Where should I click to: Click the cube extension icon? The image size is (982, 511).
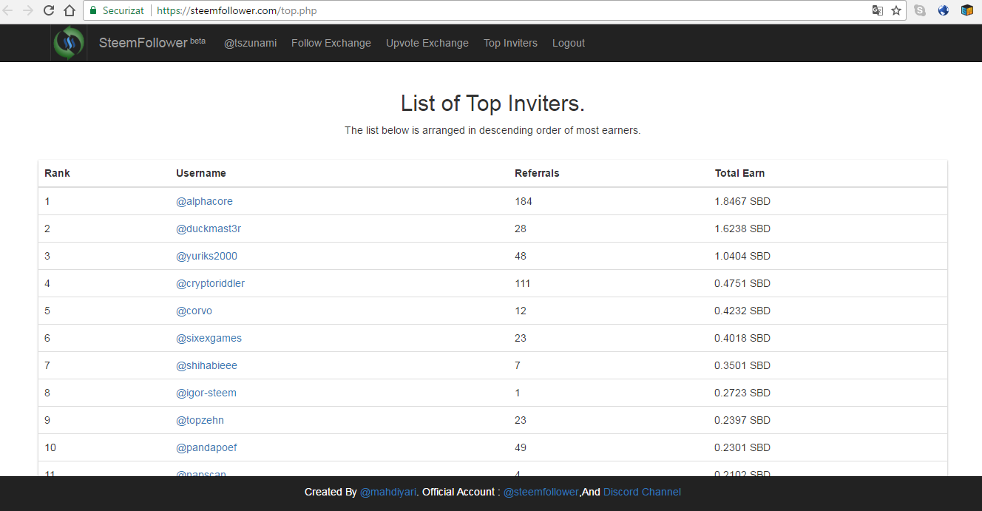(x=966, y=10)
